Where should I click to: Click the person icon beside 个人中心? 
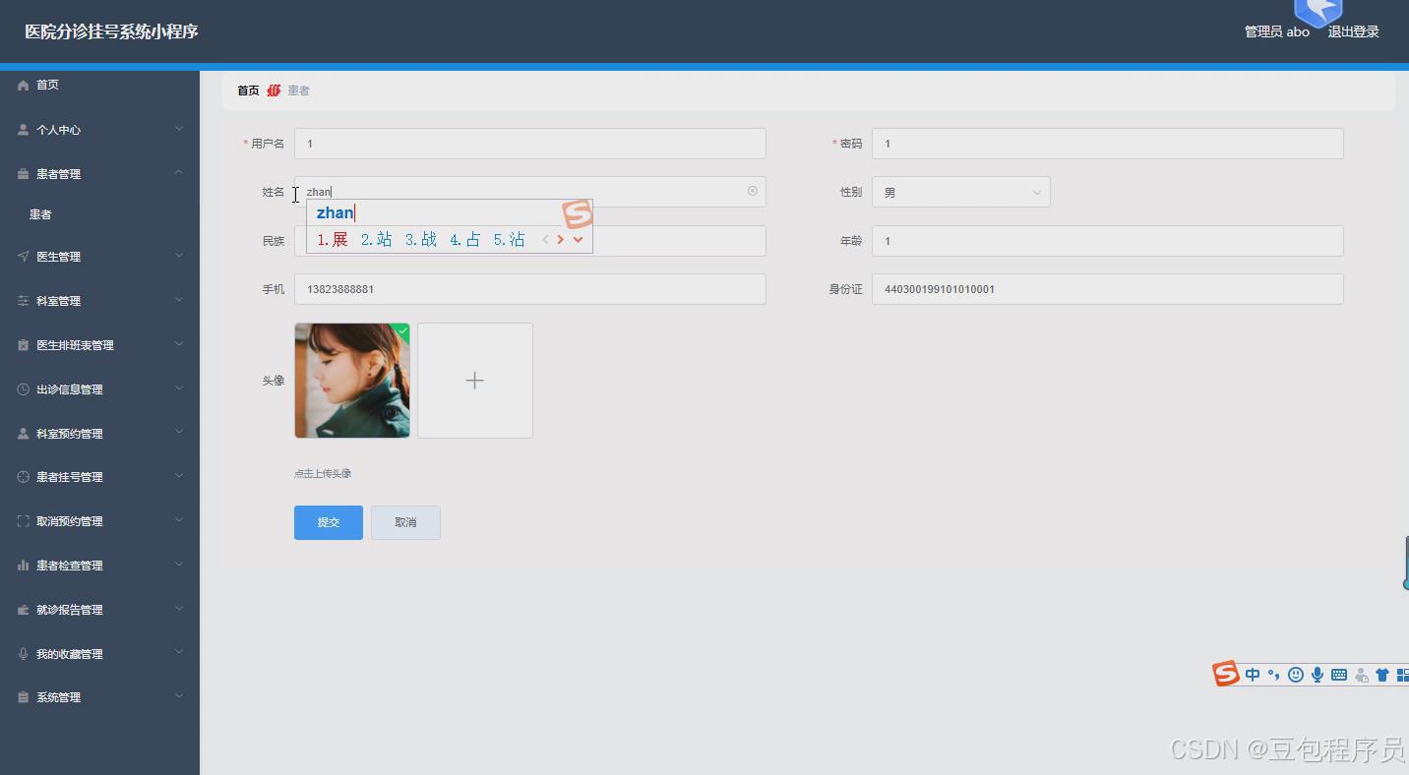click(x=24, y=130)
